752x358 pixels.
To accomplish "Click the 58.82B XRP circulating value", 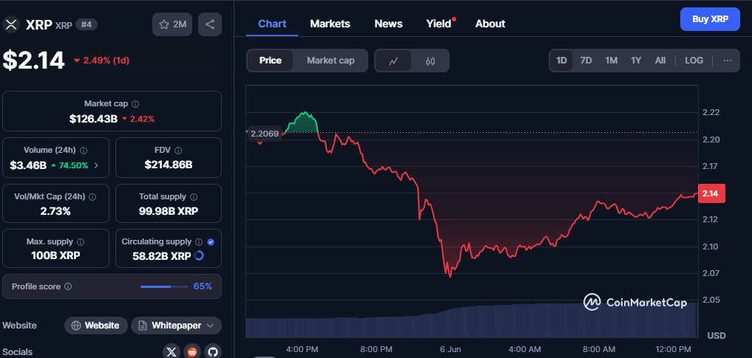I will [162, 256].
